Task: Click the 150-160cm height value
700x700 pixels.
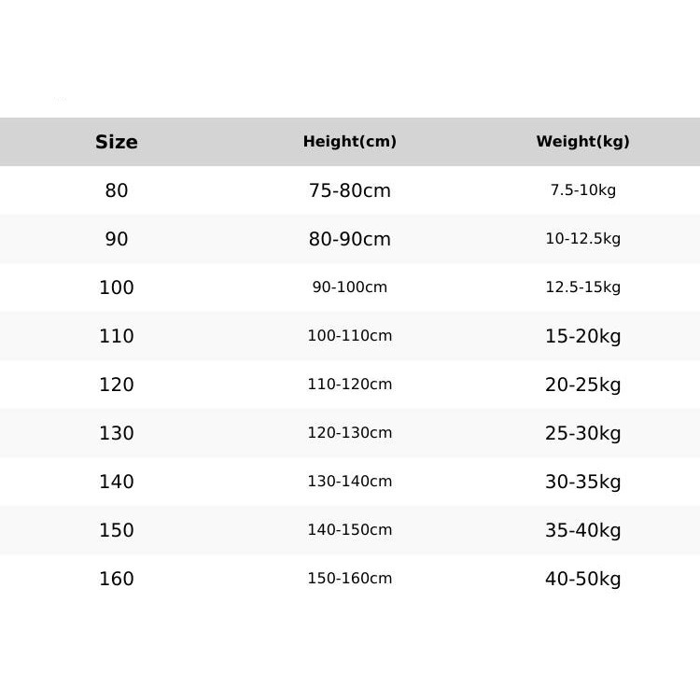Action: (350, 579)
